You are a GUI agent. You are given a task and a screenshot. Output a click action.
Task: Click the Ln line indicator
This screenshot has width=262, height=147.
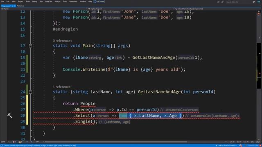232,142
